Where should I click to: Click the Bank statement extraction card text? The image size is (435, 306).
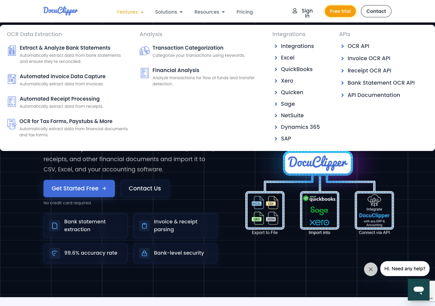pyautogui.click(x=85, y=225)
